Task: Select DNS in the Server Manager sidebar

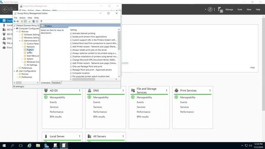Action: [x=7, y=38]
